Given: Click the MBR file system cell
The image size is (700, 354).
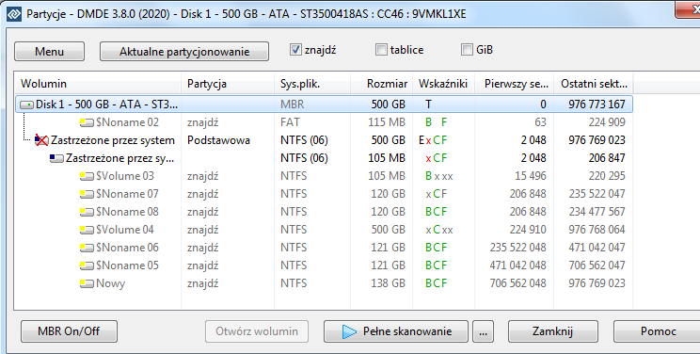Looking at the screenshot, I should pos(293,105).
